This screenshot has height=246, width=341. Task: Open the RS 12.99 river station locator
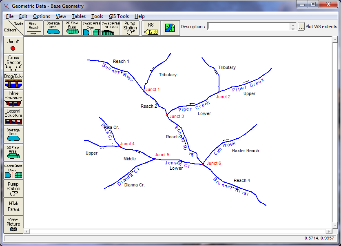151,28
